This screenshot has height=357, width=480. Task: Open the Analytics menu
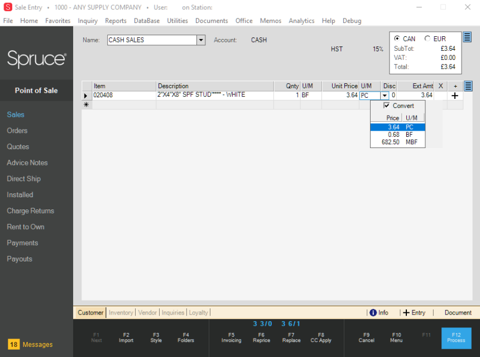click(x=301, y=21)
